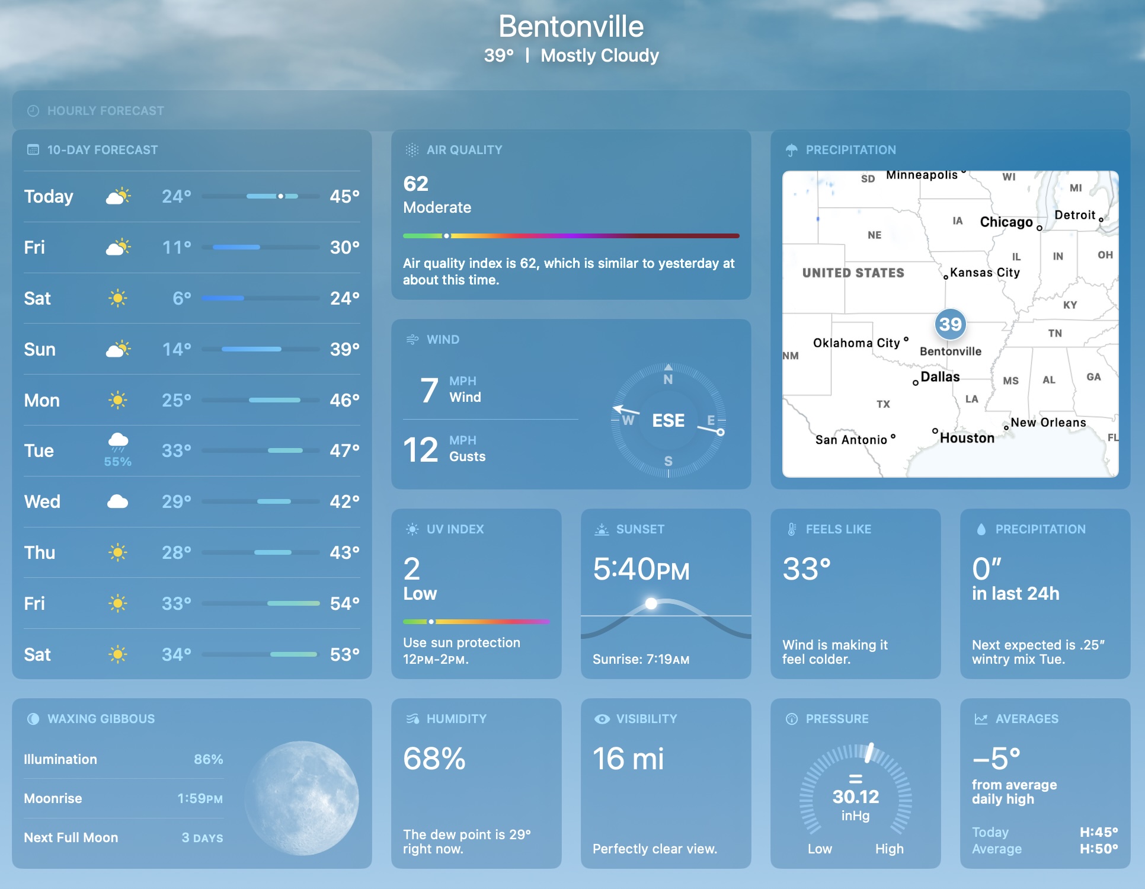Screen dimensions: 1145x889
Task: Open the Humidity 68% tile
Action: pyautogui.click(x=476, y=783)
